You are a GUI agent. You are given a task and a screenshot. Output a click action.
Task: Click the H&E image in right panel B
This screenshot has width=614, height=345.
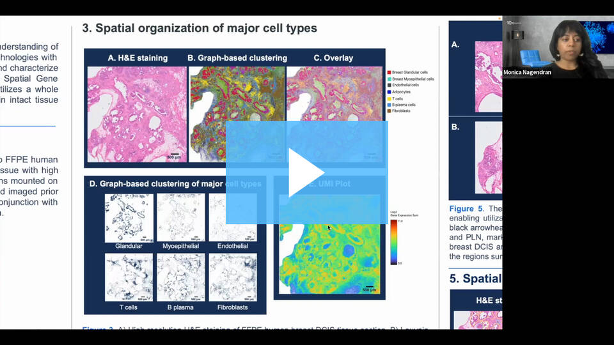click(x=488, y=158)
